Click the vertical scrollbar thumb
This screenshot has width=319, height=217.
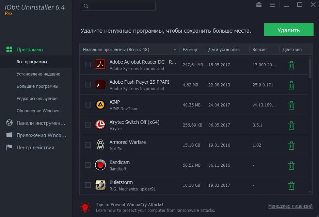click(x=310, y=68)
